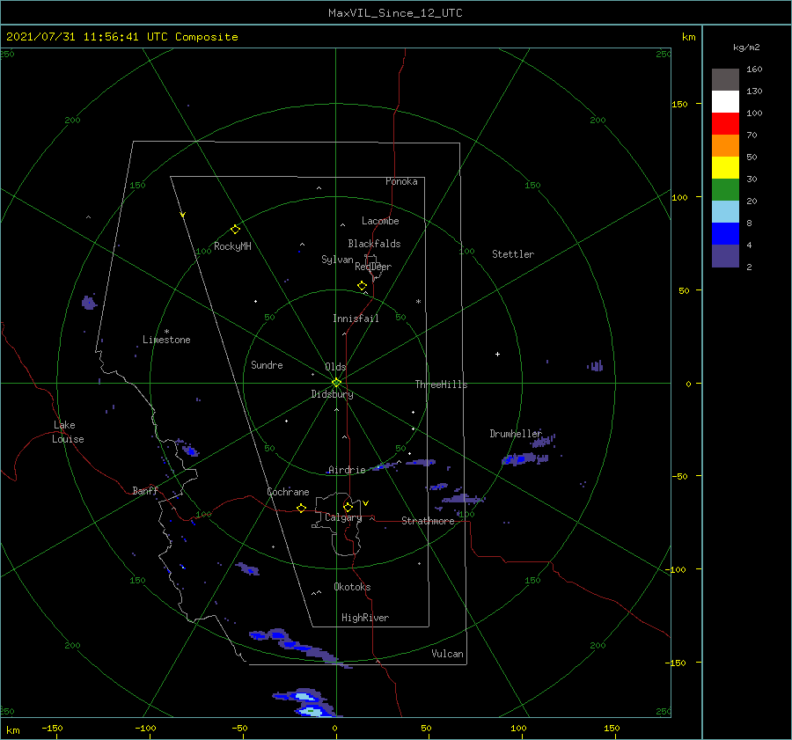Click the HighRiver town label
The height and width of the screenshot is (740, 792).
(365, 618)
